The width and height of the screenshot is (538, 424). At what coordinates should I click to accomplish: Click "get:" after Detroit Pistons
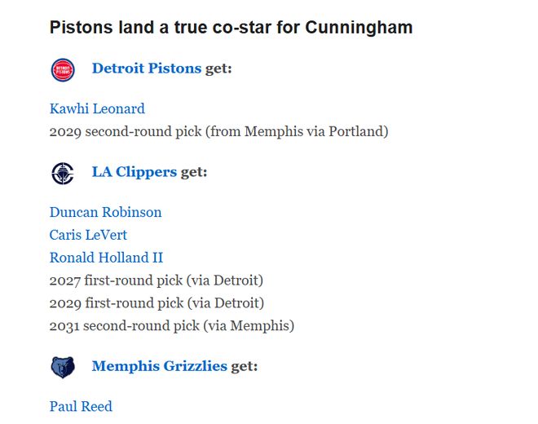click(x=218, y=68)
